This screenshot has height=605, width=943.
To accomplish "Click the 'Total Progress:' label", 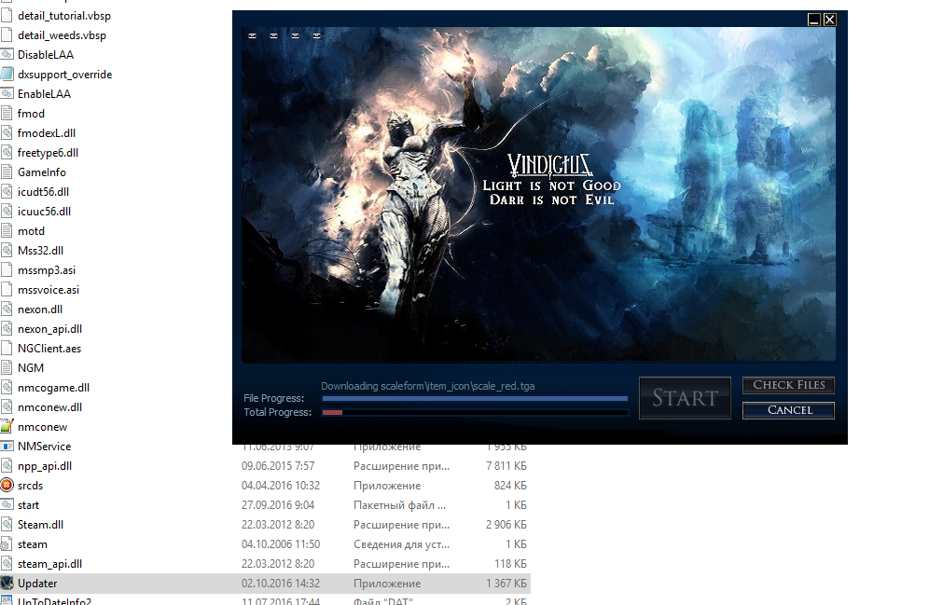I will 277,413.
